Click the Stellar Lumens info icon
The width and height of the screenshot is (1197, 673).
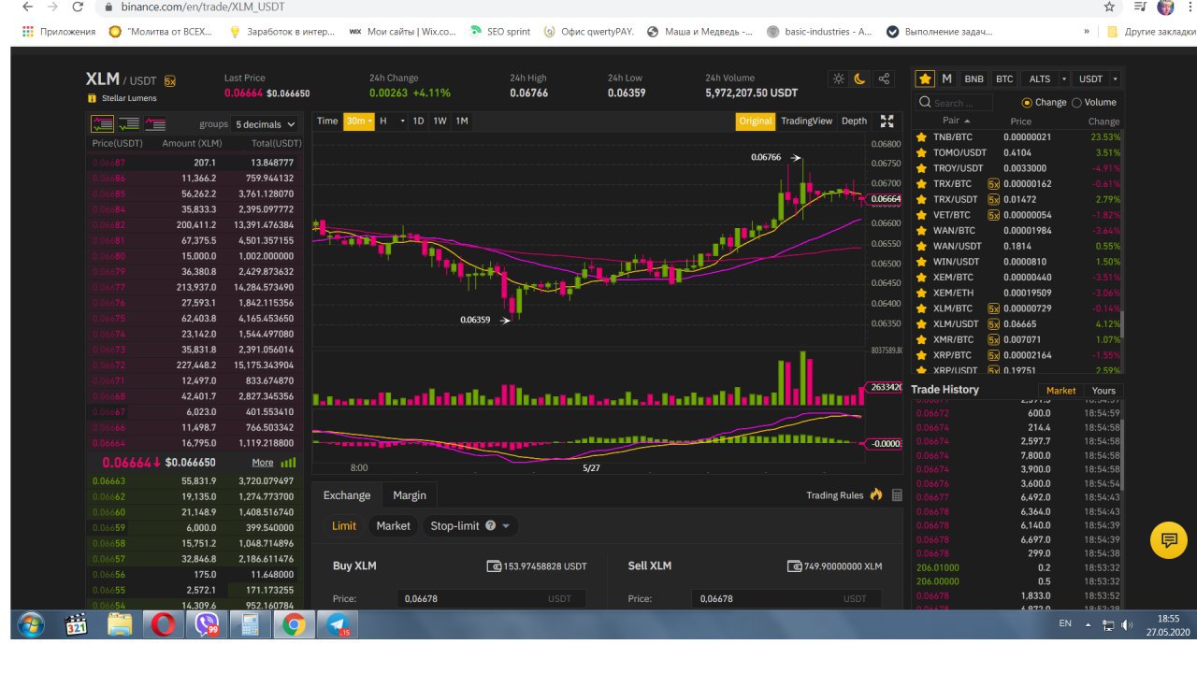[x=92, y=98]
